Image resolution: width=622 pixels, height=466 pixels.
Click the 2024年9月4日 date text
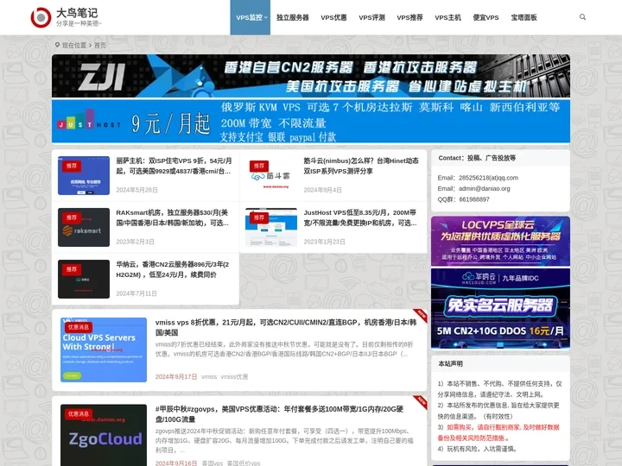(x=322, y=190)
